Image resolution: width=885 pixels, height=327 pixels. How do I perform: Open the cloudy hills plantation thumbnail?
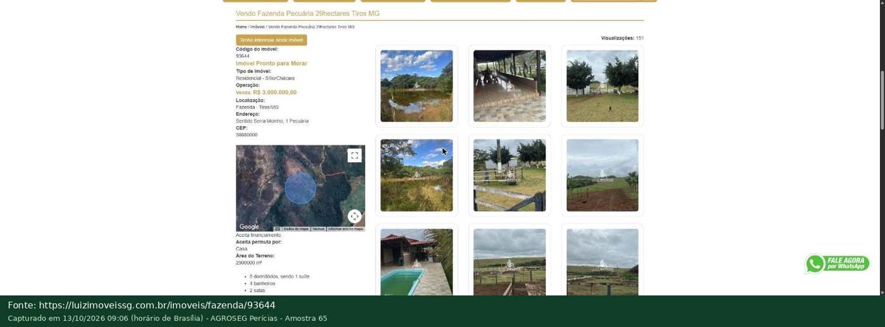pos(602,175)
